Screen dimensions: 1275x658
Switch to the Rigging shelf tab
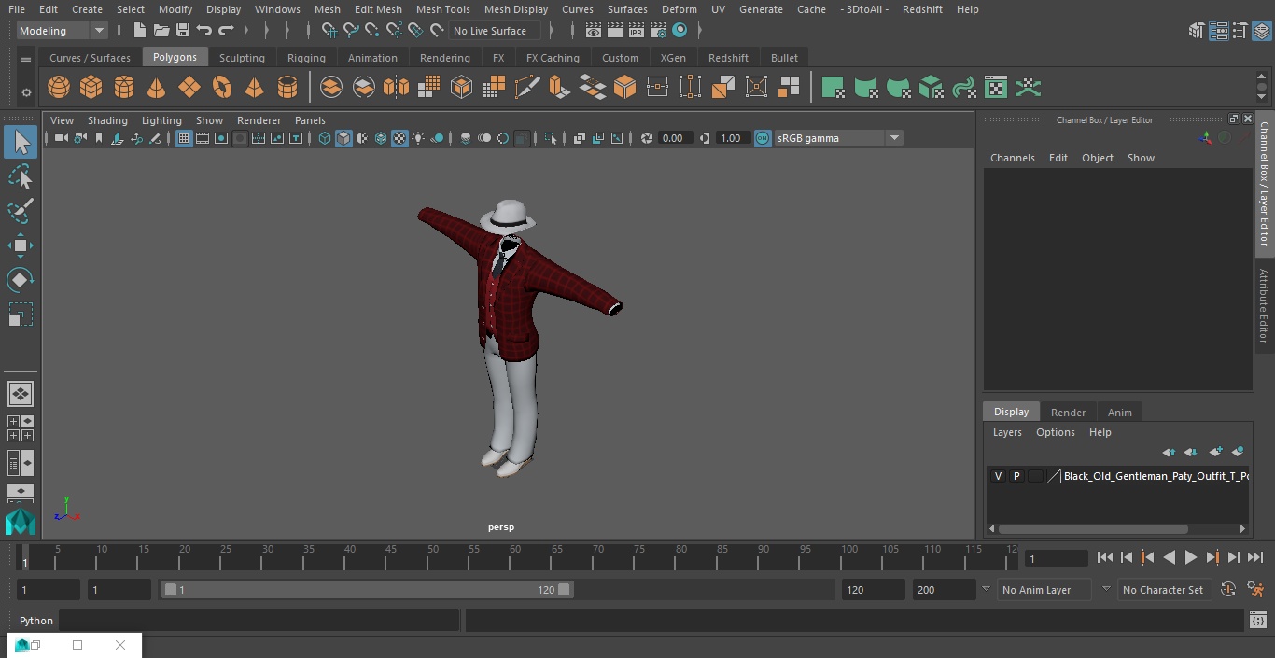tap(306, 58)
